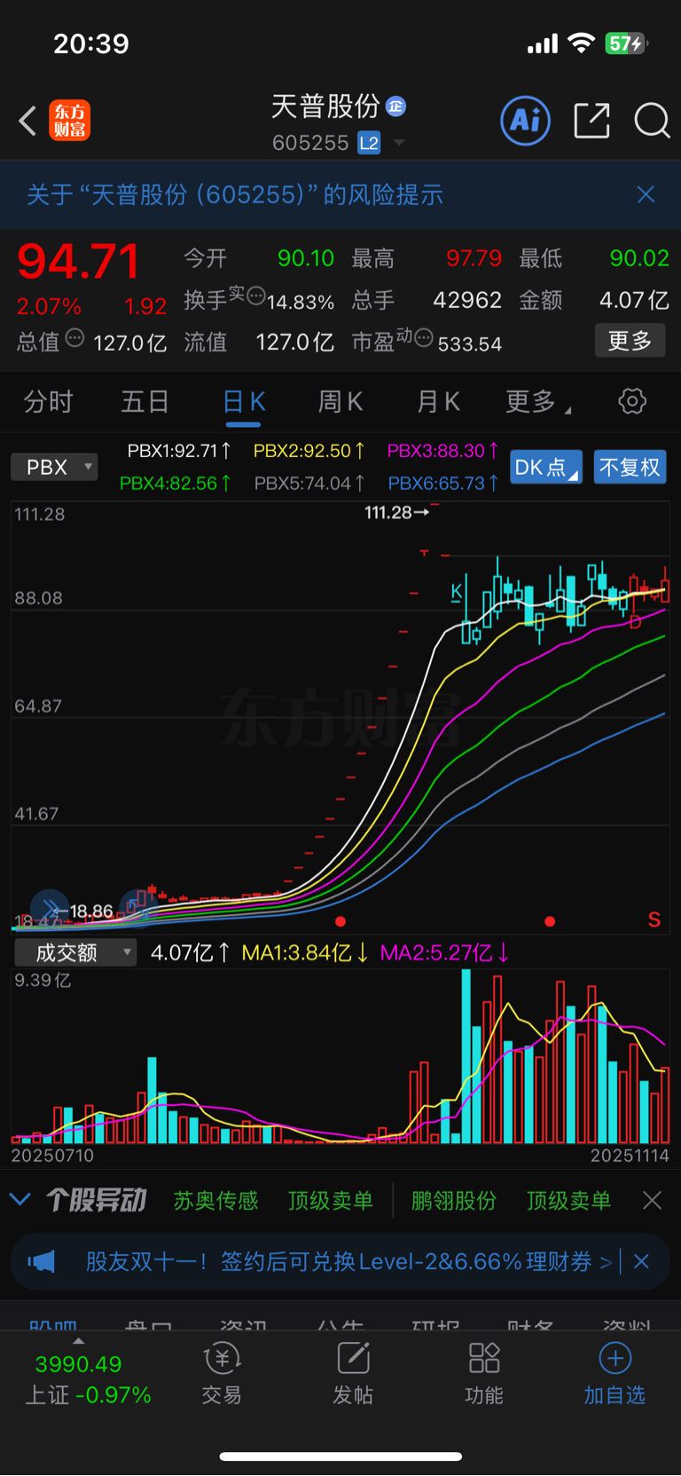
Task: Tap the MA2:5.27亿 value
Action: [445, 953]
